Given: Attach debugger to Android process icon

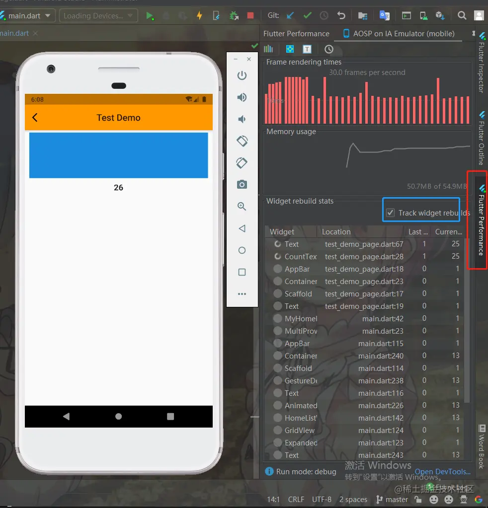Looking at the screenshot, I should 234,15.
